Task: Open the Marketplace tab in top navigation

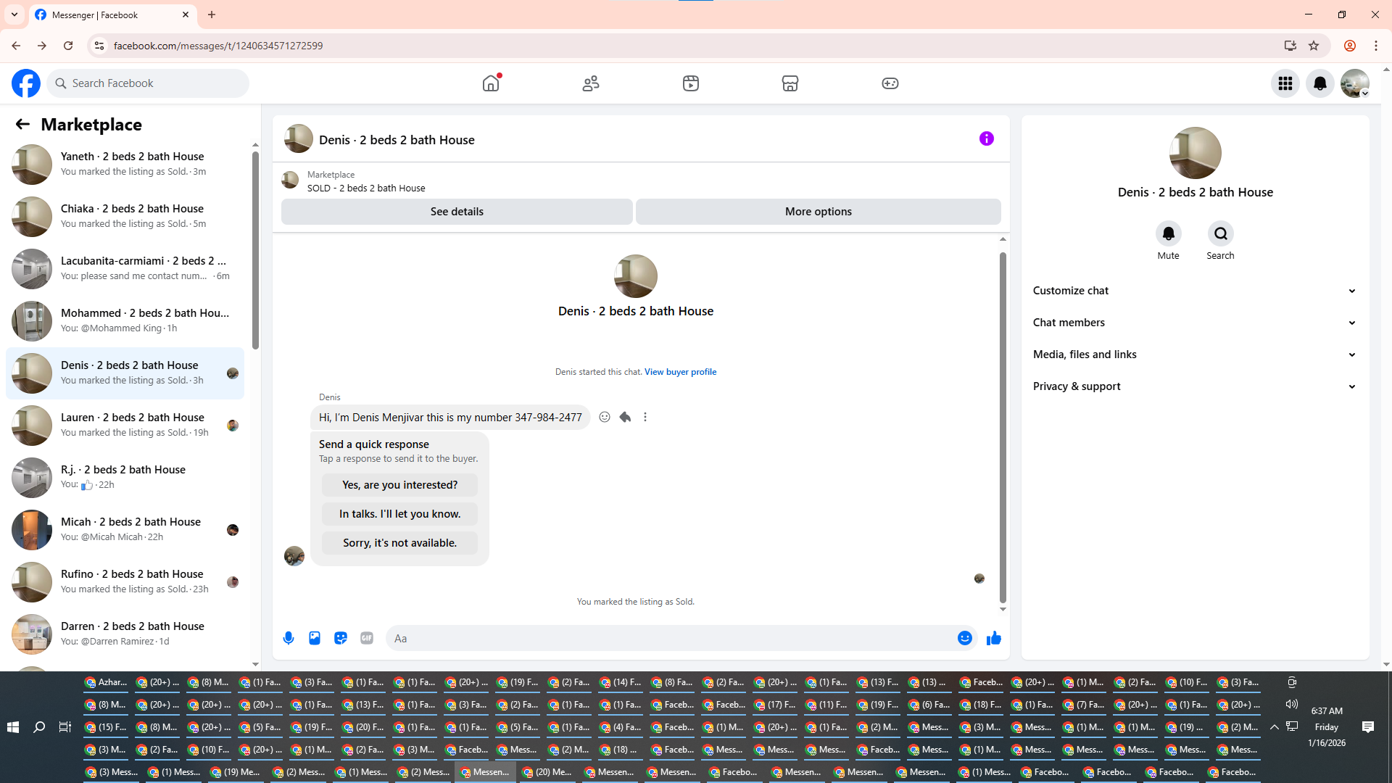Action: click(x=790, y=83)
